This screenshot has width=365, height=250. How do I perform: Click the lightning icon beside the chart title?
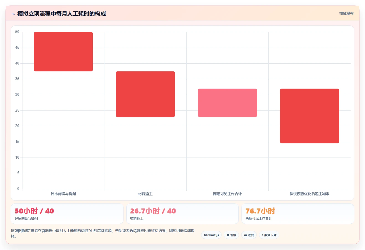(13, 14)
